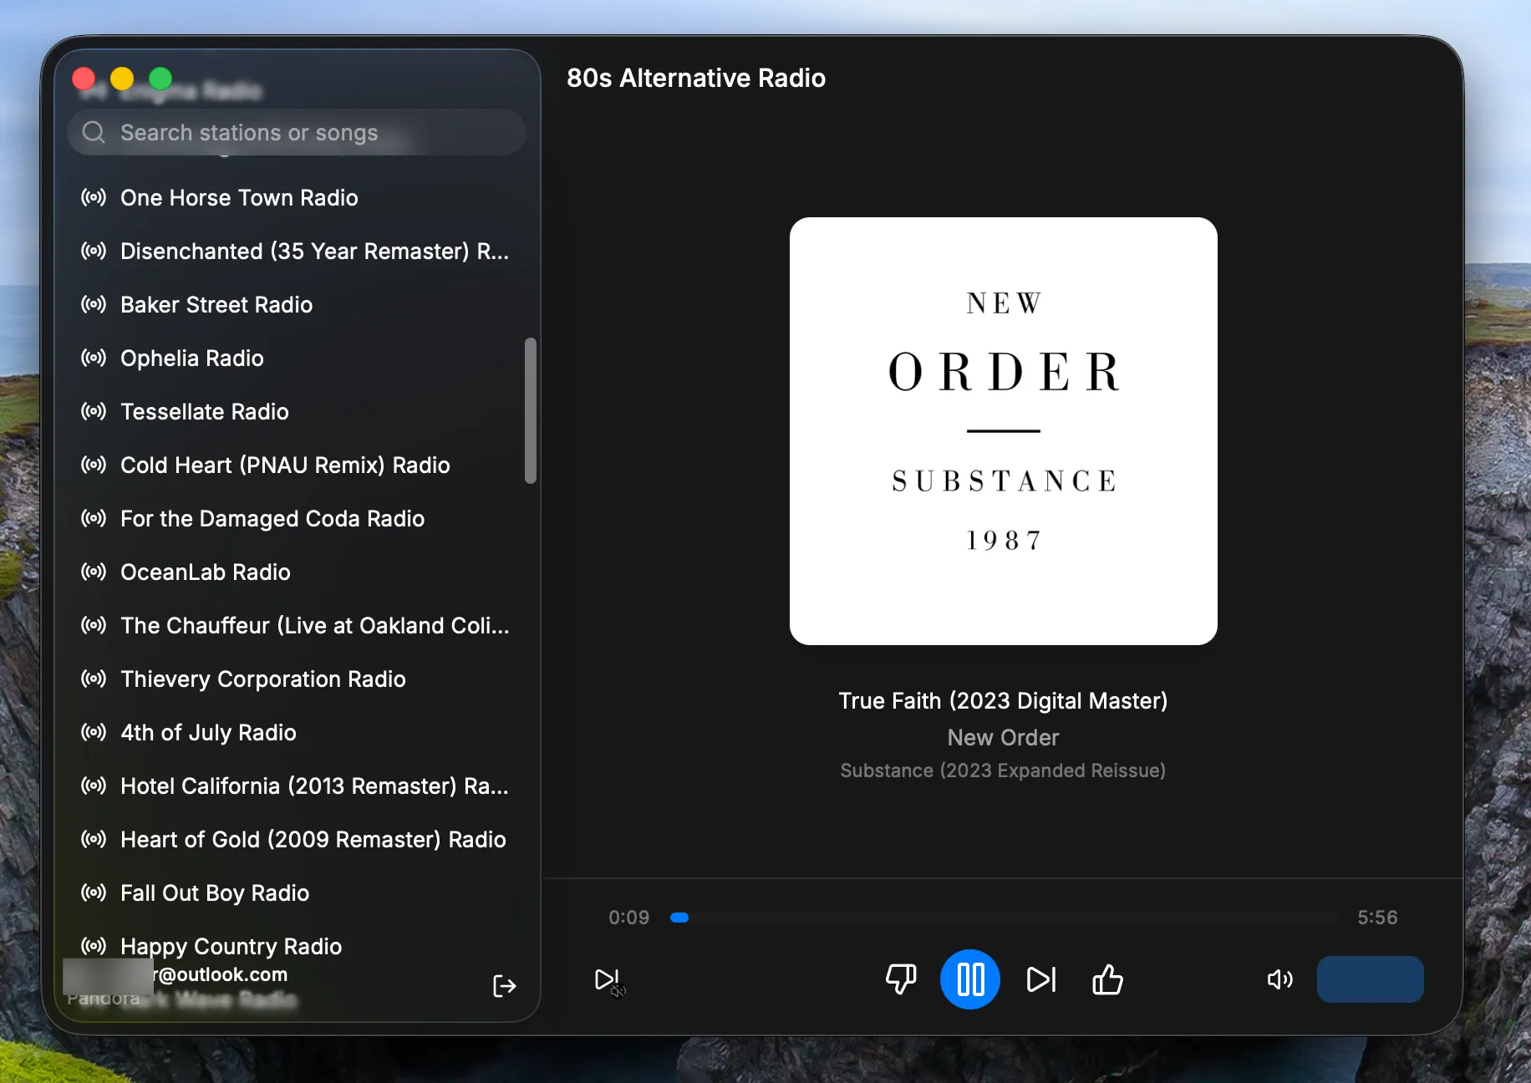Play For the Damaged Coda Radio

[297, 518]
